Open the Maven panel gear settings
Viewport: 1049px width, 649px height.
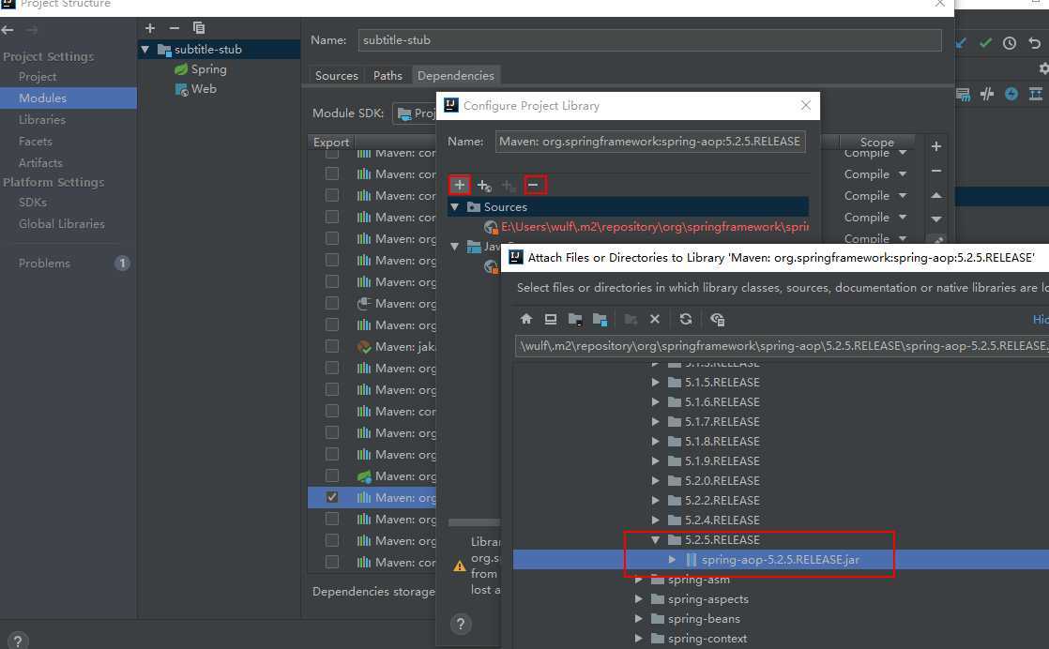click(1043, 68)
